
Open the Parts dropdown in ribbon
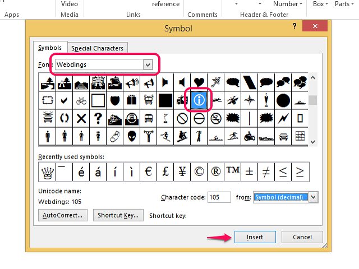(x=344, y=4)
